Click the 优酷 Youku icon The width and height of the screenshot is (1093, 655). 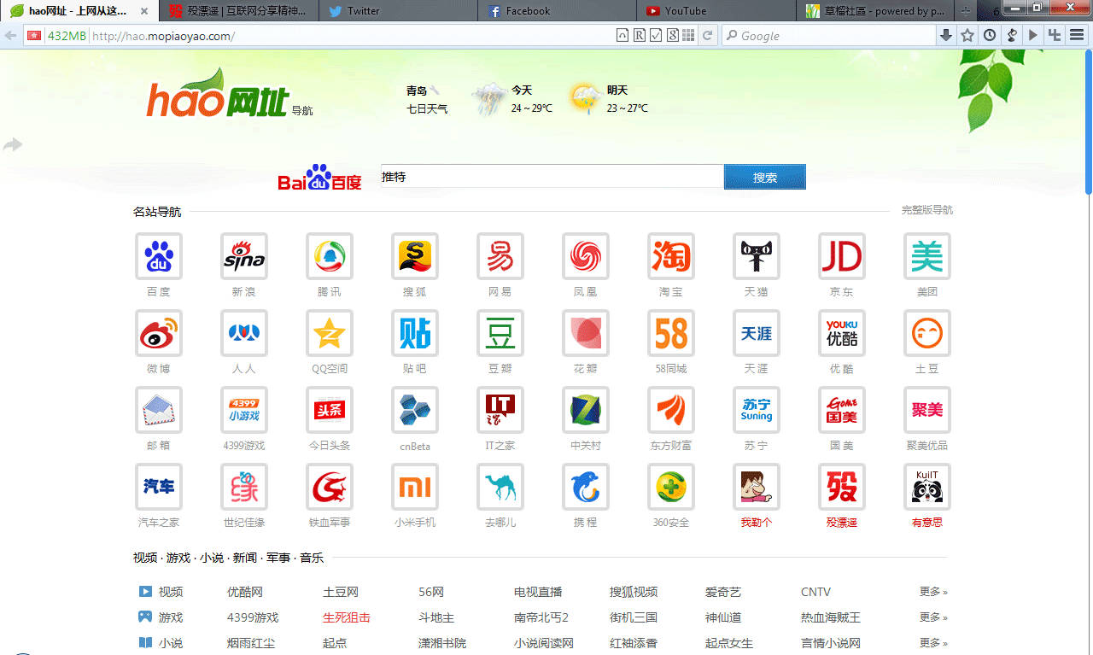[842, 333]
